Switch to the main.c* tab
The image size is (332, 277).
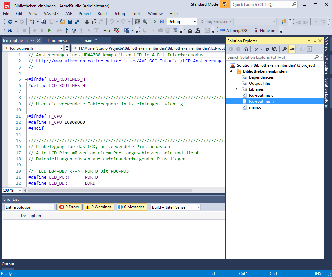(90, 40)
